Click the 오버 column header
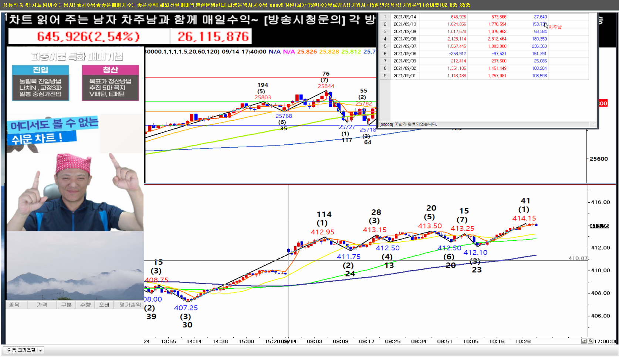The image size is (619, 357). click(x=104, y=305)
